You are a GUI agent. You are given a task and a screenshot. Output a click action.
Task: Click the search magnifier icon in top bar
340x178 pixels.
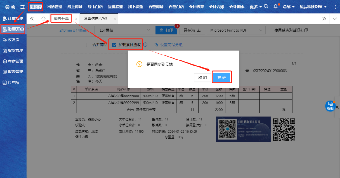(266, 6)
